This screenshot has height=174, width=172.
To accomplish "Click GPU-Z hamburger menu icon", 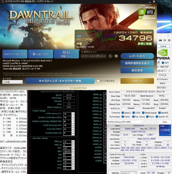I will [x=169, y=40].
